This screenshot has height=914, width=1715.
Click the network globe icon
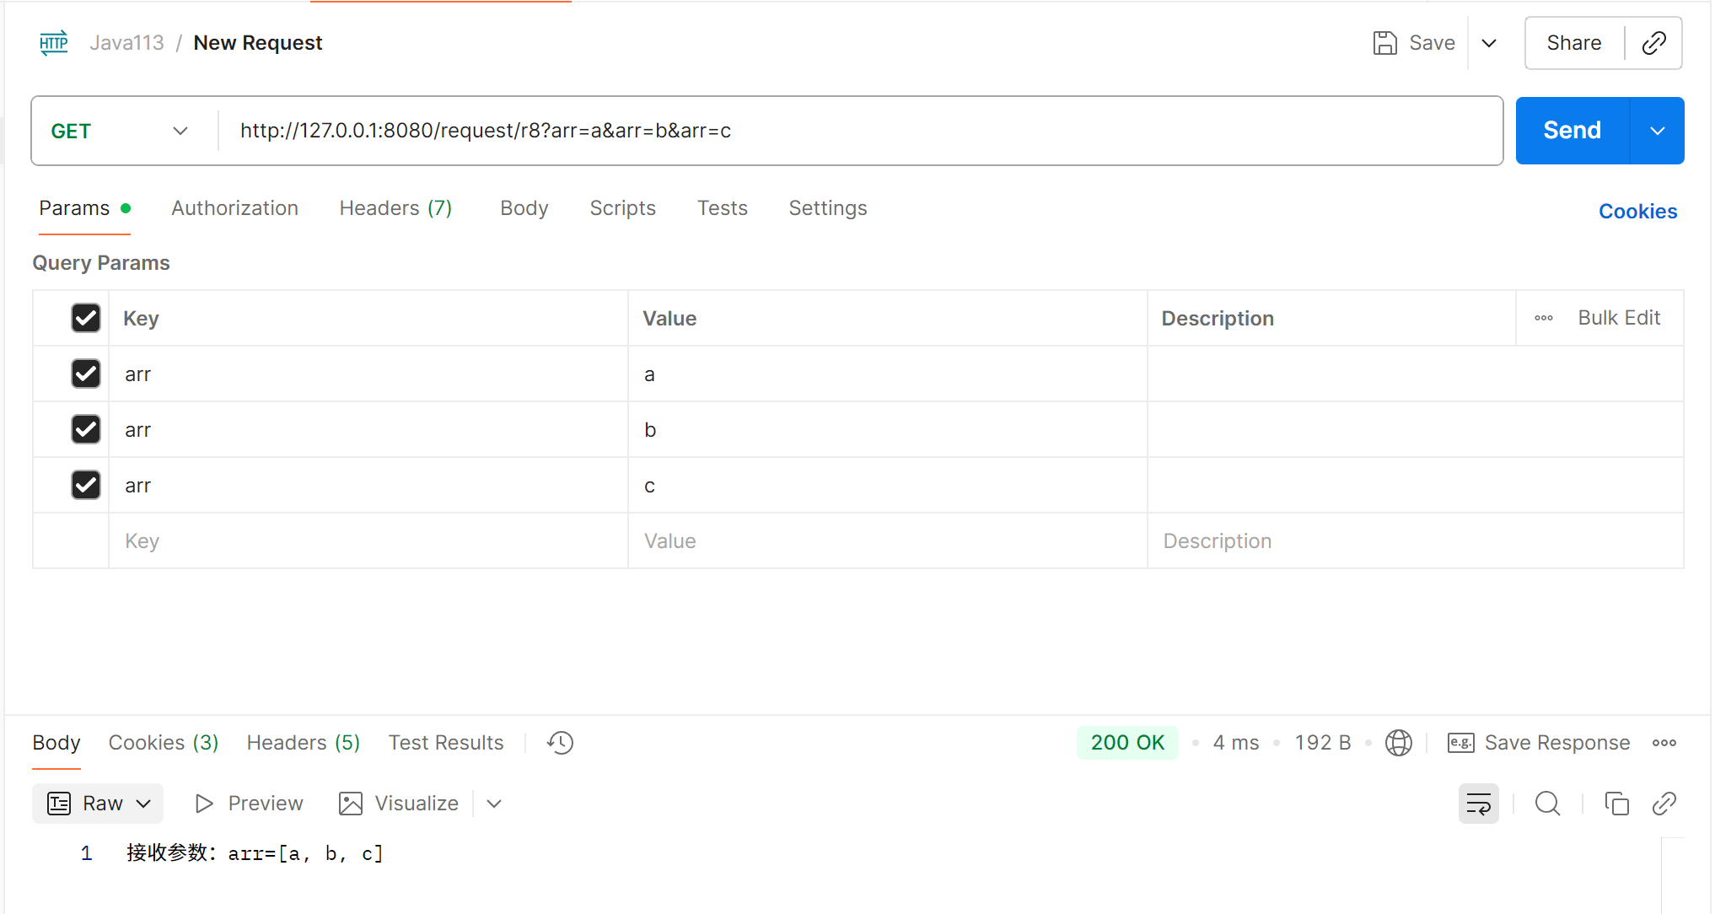[x=1398, y=743]
